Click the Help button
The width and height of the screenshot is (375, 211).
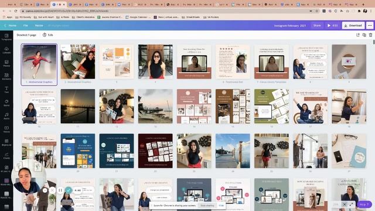pos(364,205)
